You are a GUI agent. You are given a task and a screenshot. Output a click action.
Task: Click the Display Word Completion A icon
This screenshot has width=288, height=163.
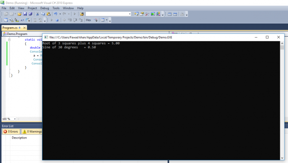22,20
